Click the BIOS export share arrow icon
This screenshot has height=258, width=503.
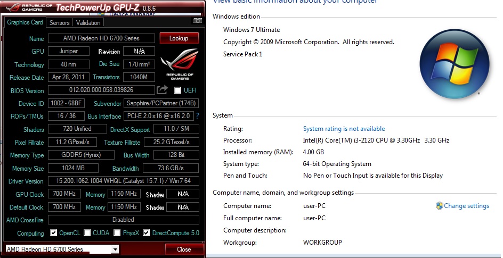click(163, 89)
